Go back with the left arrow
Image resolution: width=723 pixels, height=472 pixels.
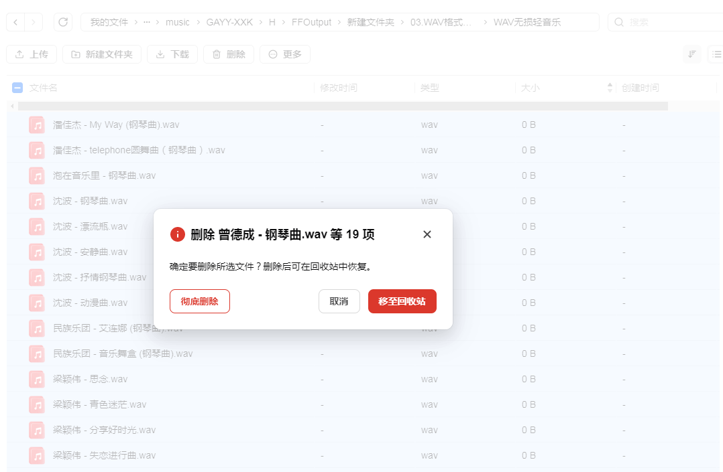click(15, 22)
